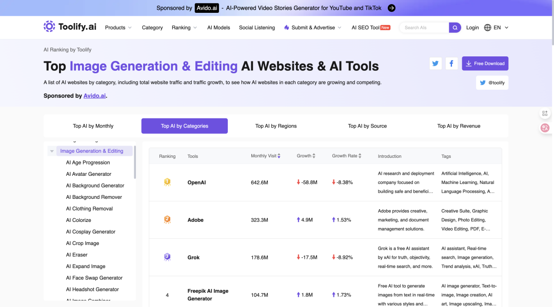The image size is (554, 307).
Task: Click the search magnifier button
Action: 454,28
